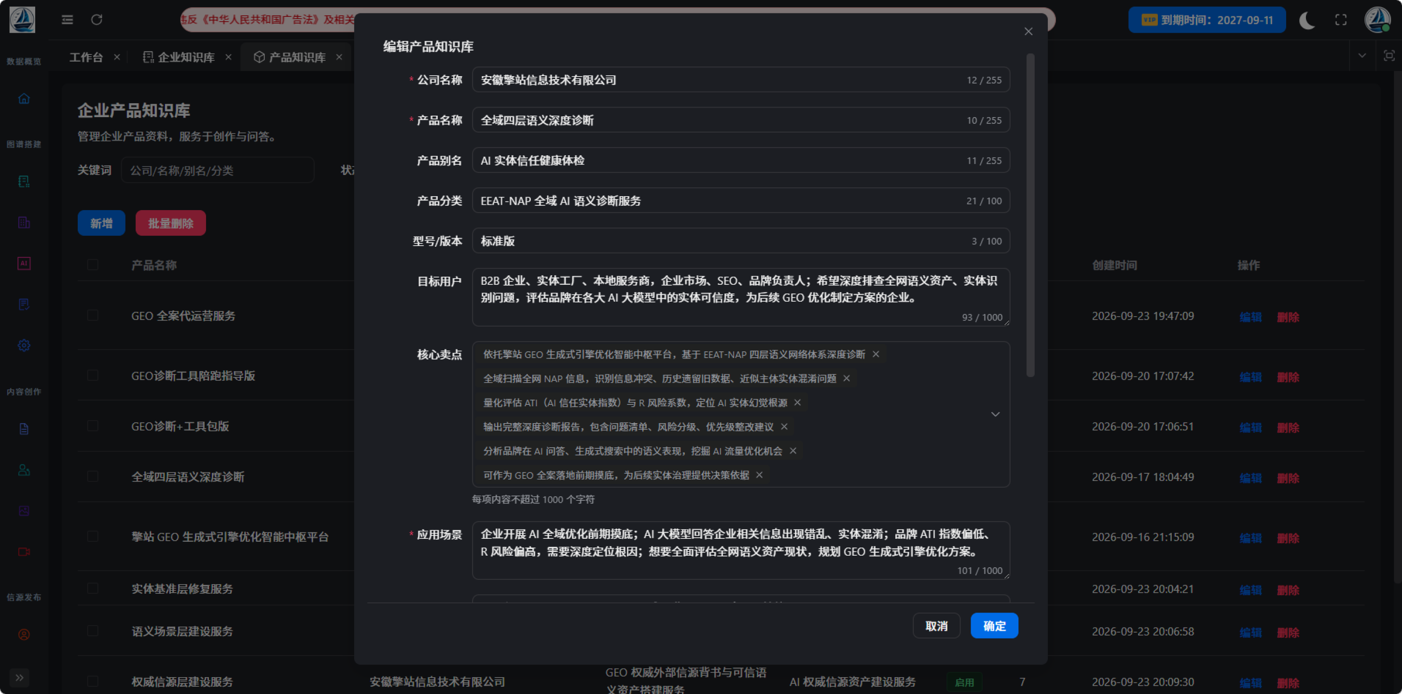Check the 实体基准层修复服务 row checkbox
Screen dimensions: 1402x694
(93, 588)
